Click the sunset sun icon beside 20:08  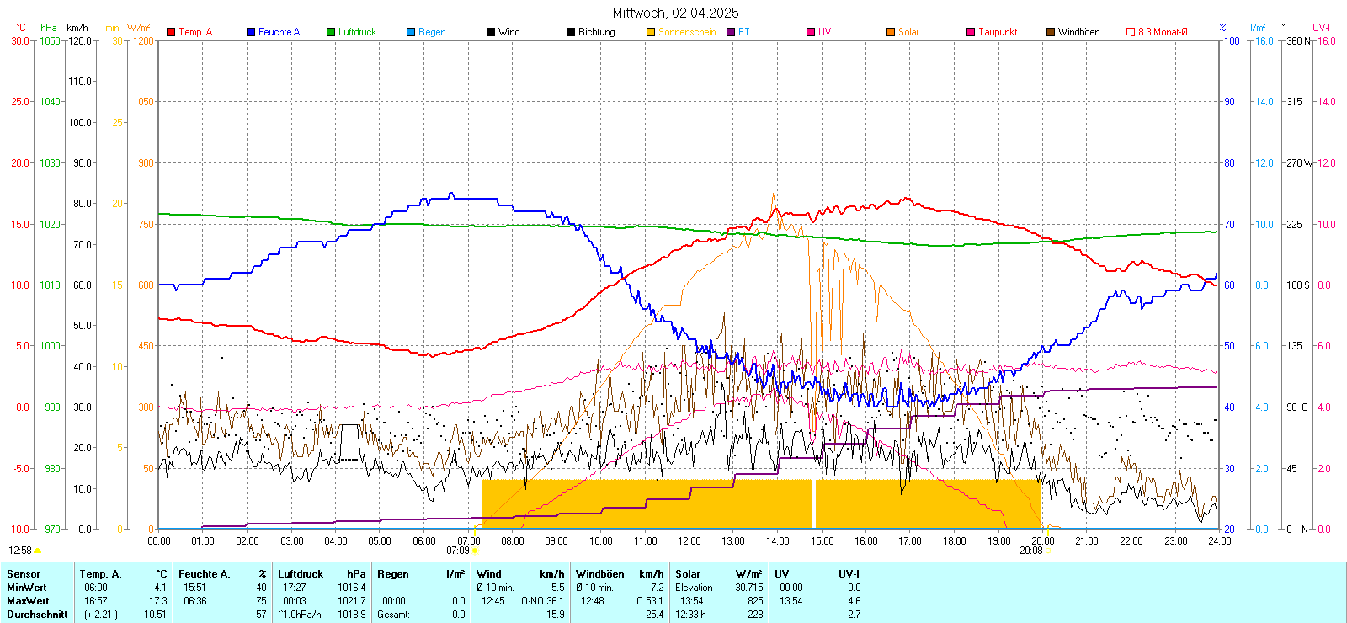[1049, 551]
